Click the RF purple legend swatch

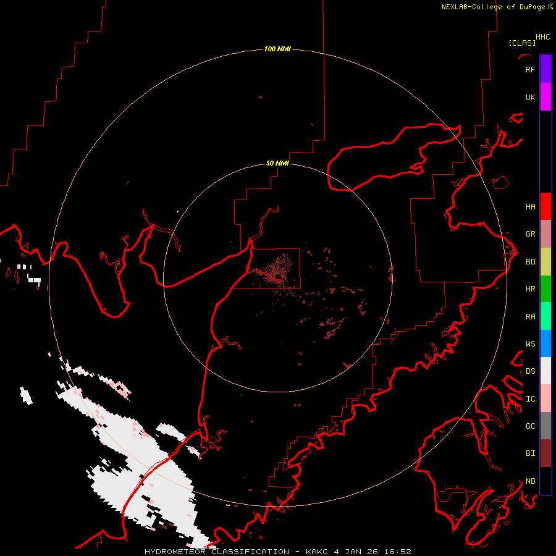(545, 69)
